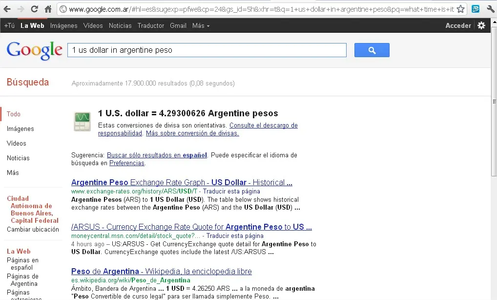This screenshot has height=300, width=497.
Task: Open Noticias in the top bar
Action: click(120, 26)
